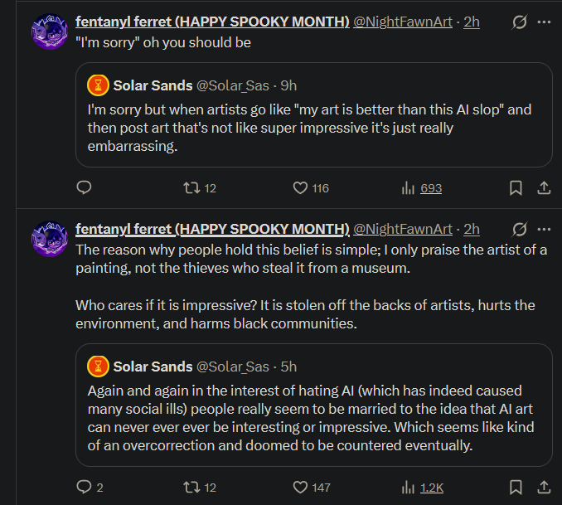562x505 pixels.
Task: Open quoted Solar Sands tweet about overcorrection
Action: point(313,405)
